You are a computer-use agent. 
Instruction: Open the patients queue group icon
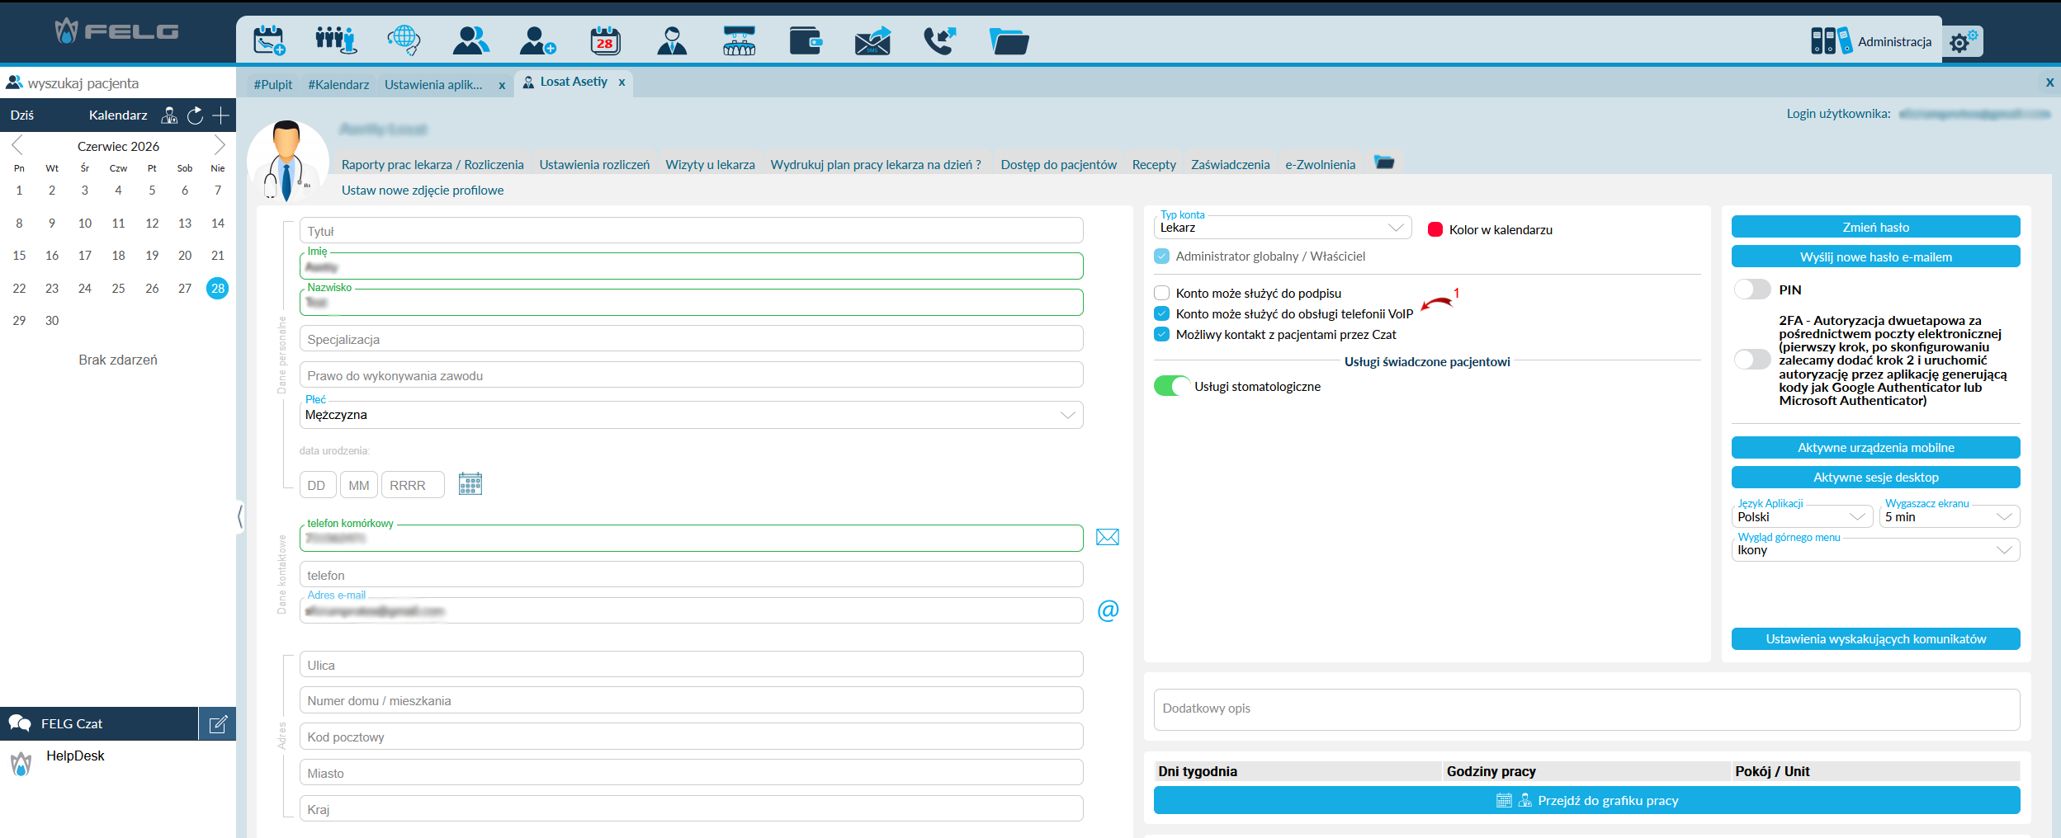pos(335,40)
